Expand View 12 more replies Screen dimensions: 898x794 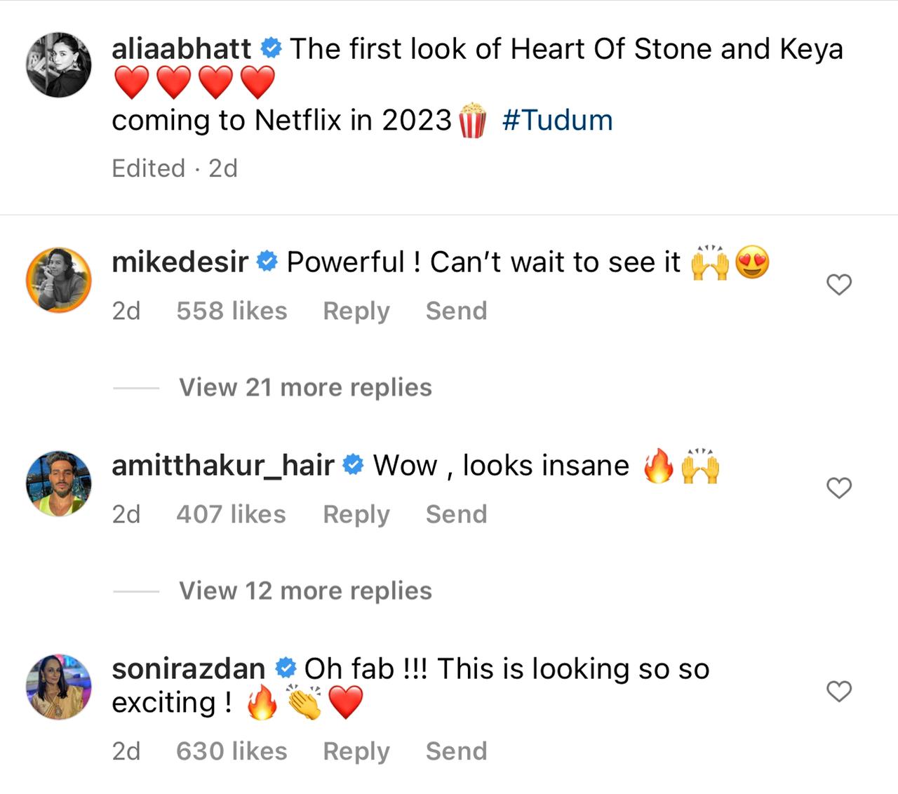coord(305,591)
